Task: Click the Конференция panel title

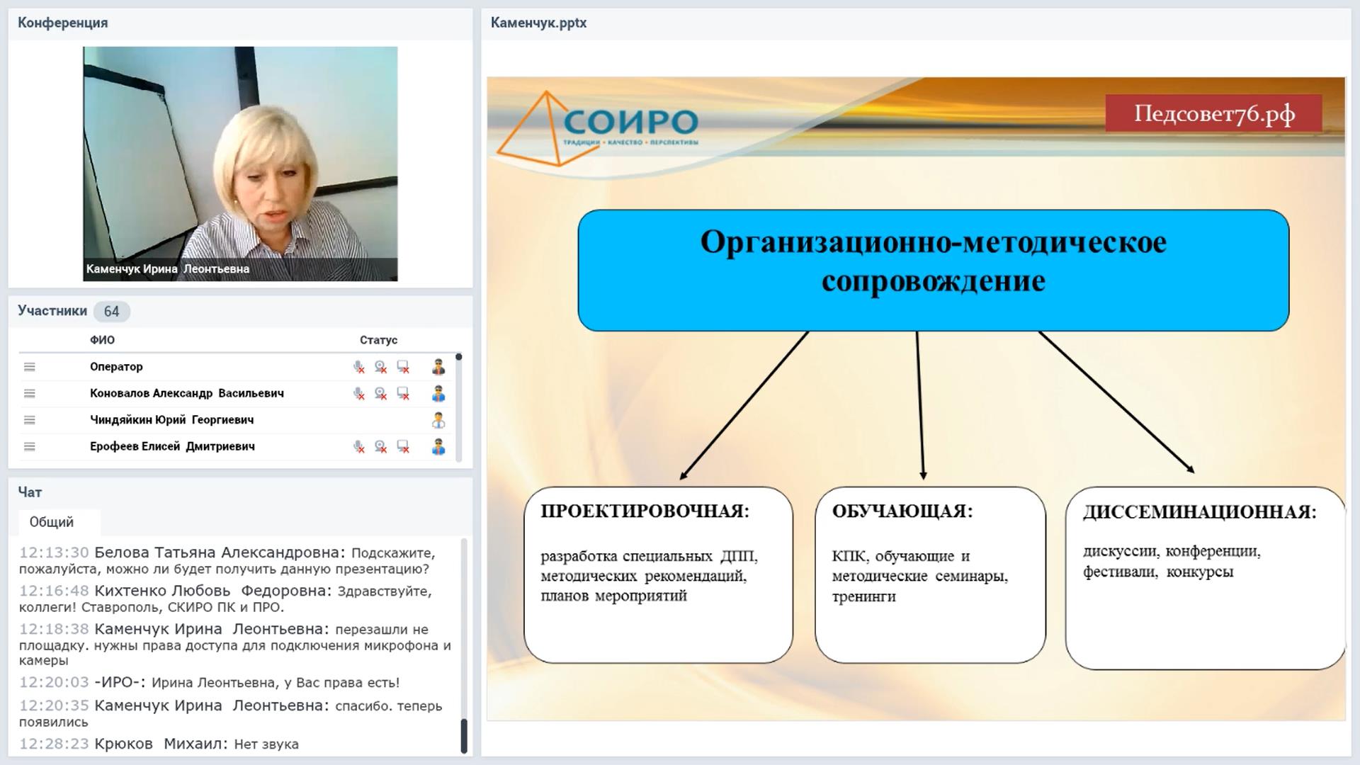Action: pos(63,23)
